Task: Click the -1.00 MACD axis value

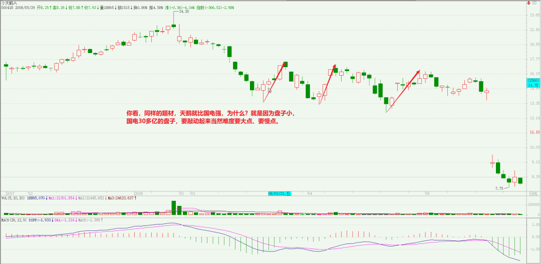Action: click(535, 249)
